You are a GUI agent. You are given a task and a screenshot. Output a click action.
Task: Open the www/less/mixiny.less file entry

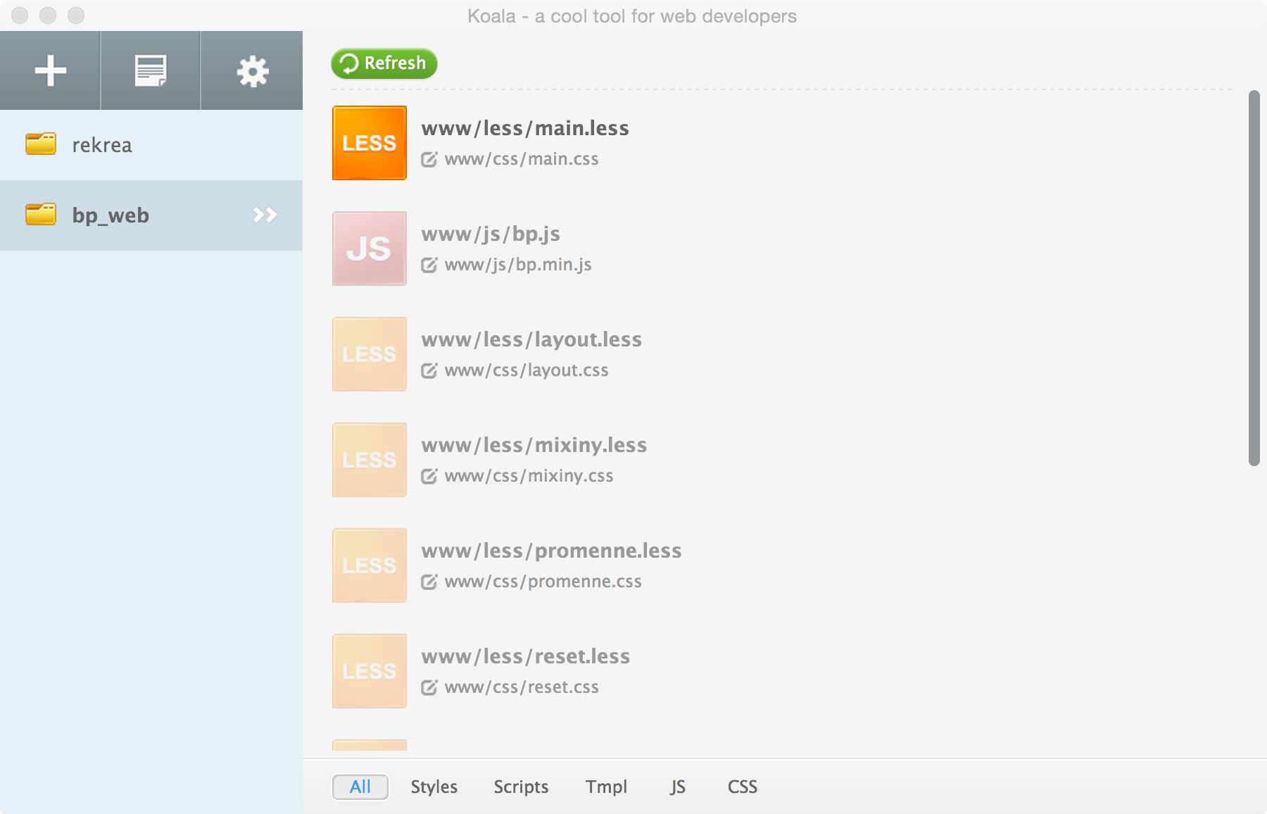tap(534, 445)
